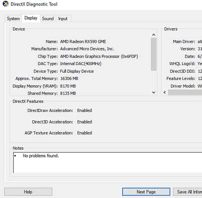Click AGP Texture Acceleration 'Enabled' status

pyautogui.click(x=84, y=133)
